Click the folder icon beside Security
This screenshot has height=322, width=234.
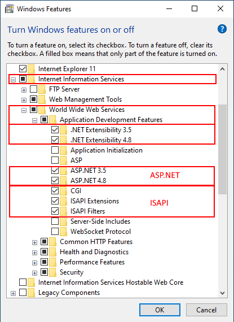coord(52,272)
